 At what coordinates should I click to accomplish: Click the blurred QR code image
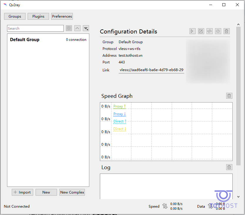[x=208, y=61]
